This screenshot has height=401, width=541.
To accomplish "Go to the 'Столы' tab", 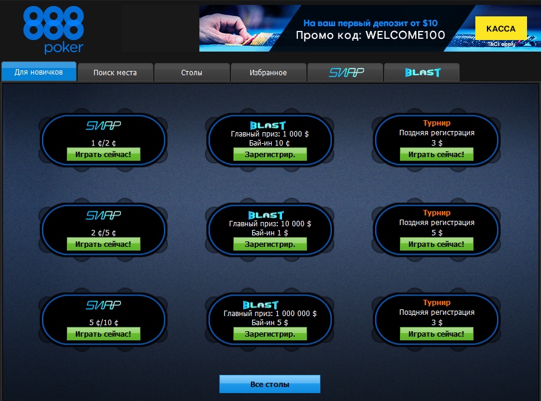I will [x=192, y=72].
